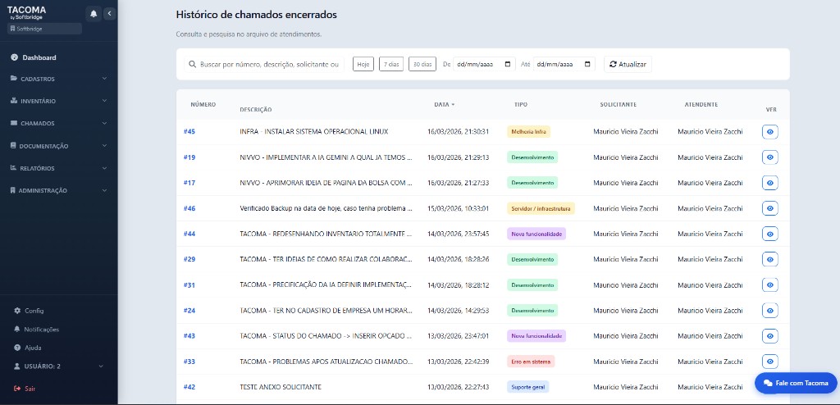View ticket #42 with eye icon
Screen dimensions: 840x405
click(x=769, y=387)
